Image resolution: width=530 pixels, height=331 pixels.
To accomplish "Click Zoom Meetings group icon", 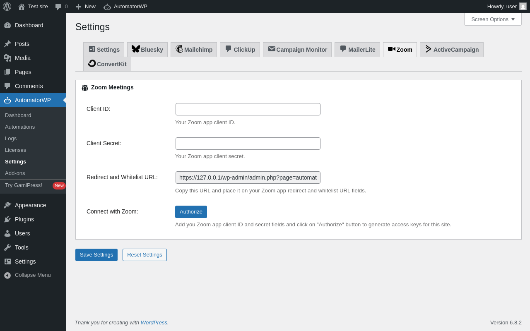I will click(85, 88).
